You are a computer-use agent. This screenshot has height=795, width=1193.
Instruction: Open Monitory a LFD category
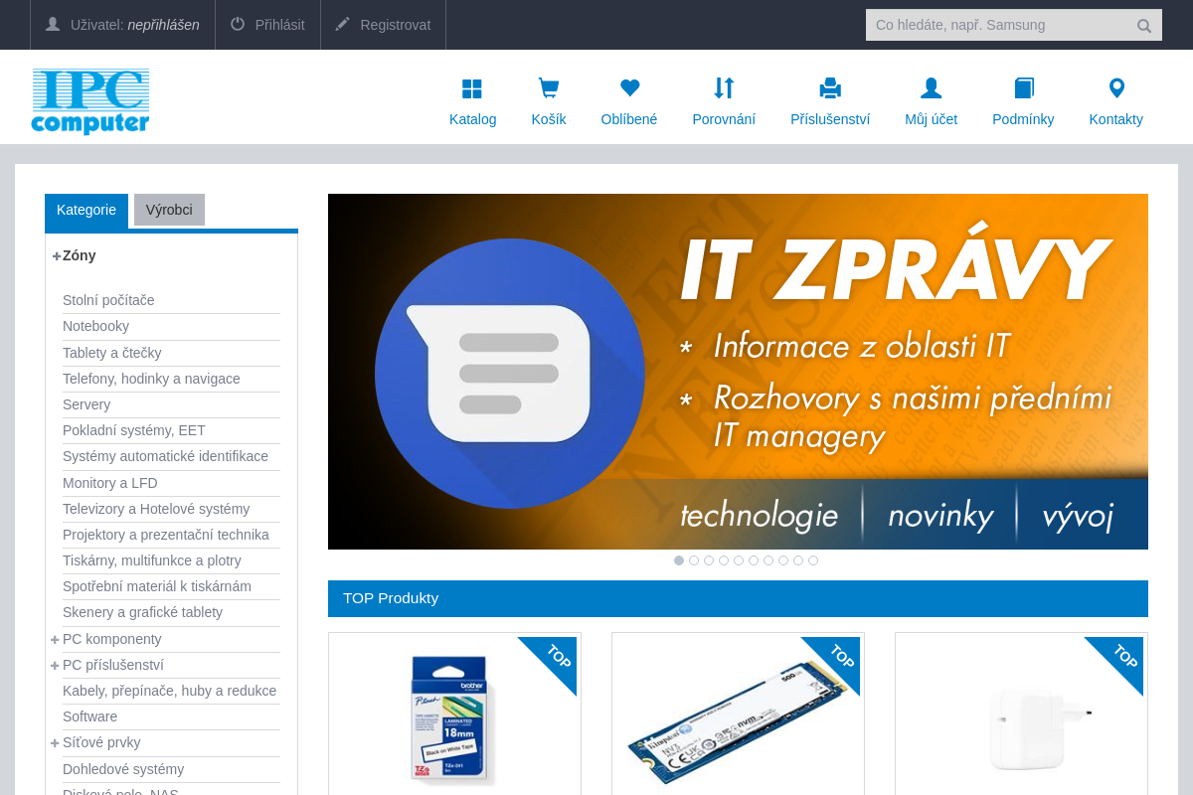[110, 483]
